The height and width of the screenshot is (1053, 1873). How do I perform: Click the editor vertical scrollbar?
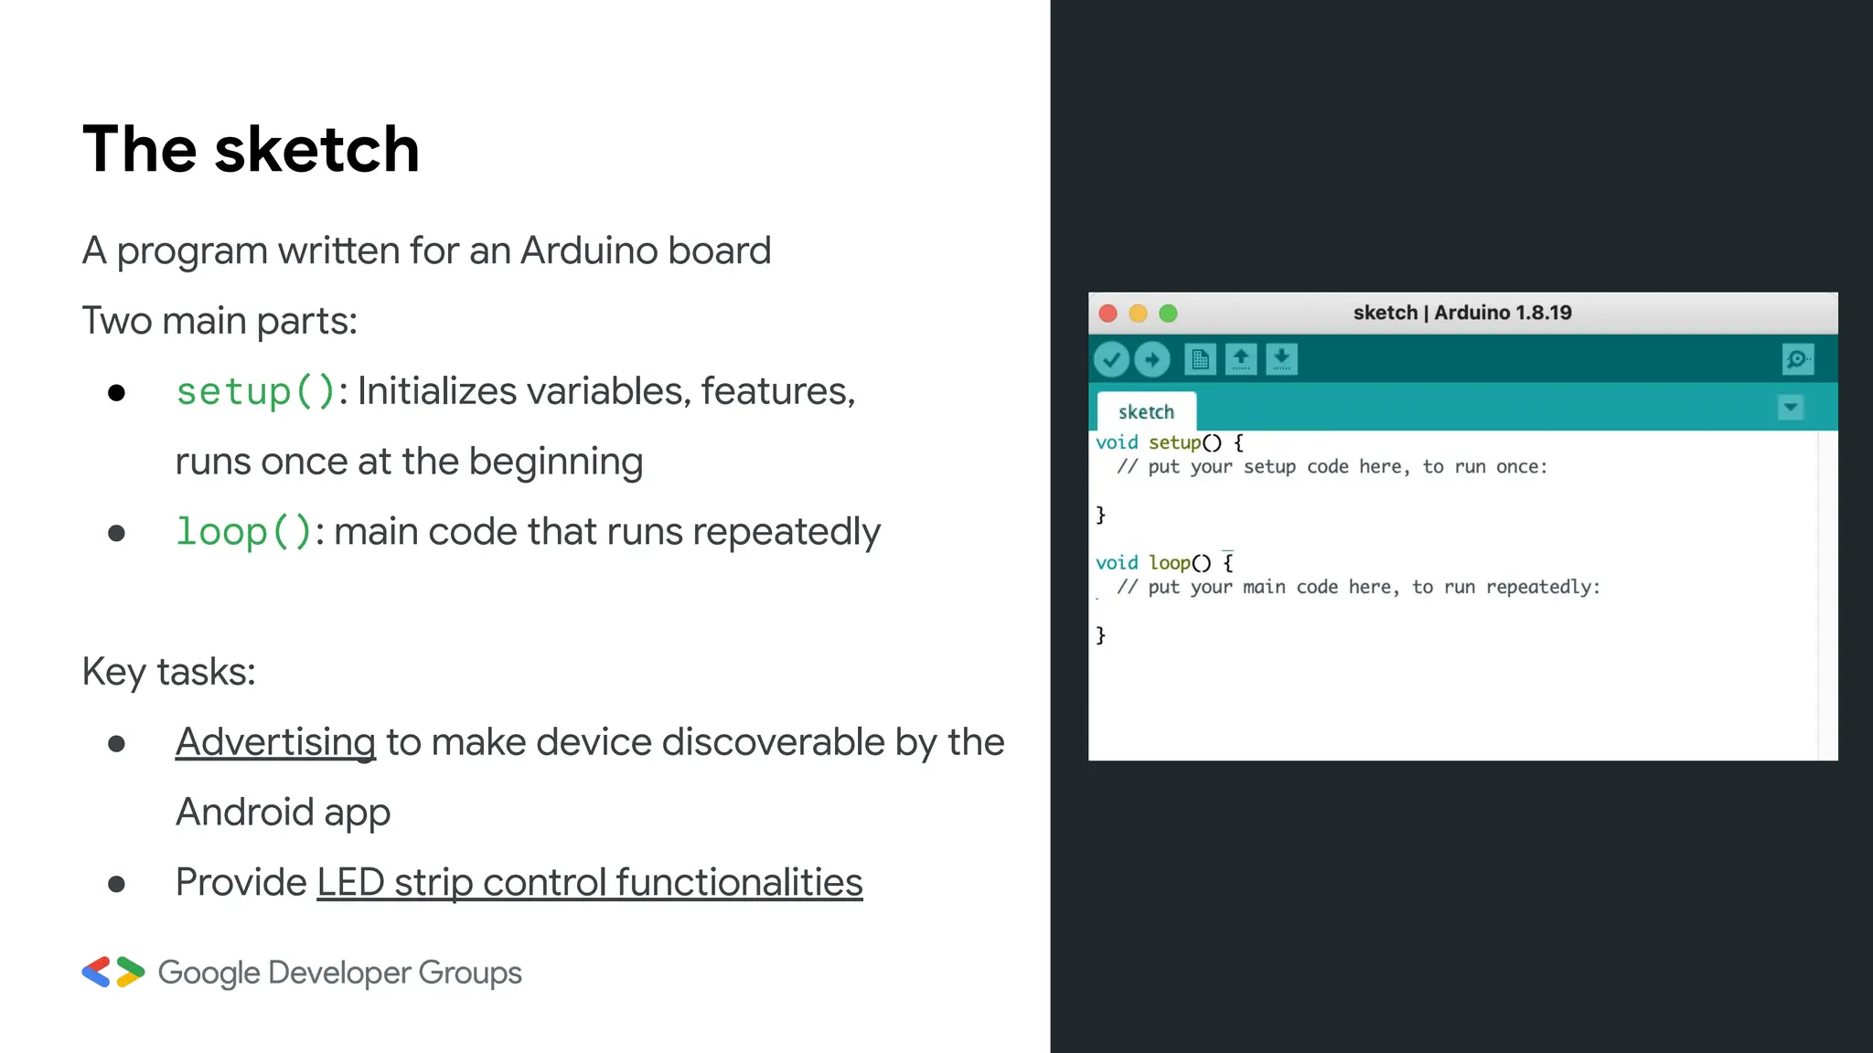tap(1827, 595)
